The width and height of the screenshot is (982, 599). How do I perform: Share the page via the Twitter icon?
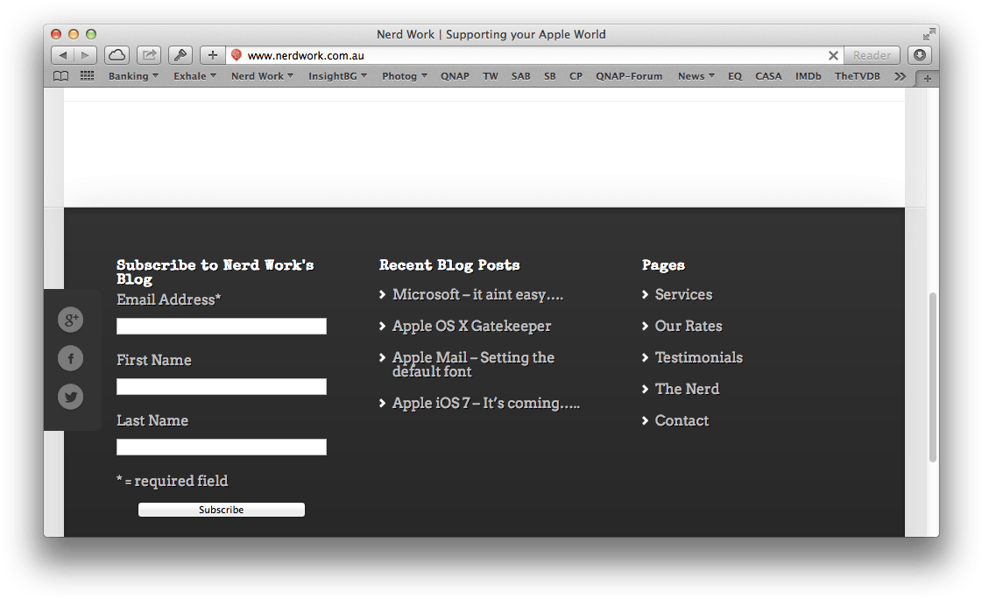[70, 397]
